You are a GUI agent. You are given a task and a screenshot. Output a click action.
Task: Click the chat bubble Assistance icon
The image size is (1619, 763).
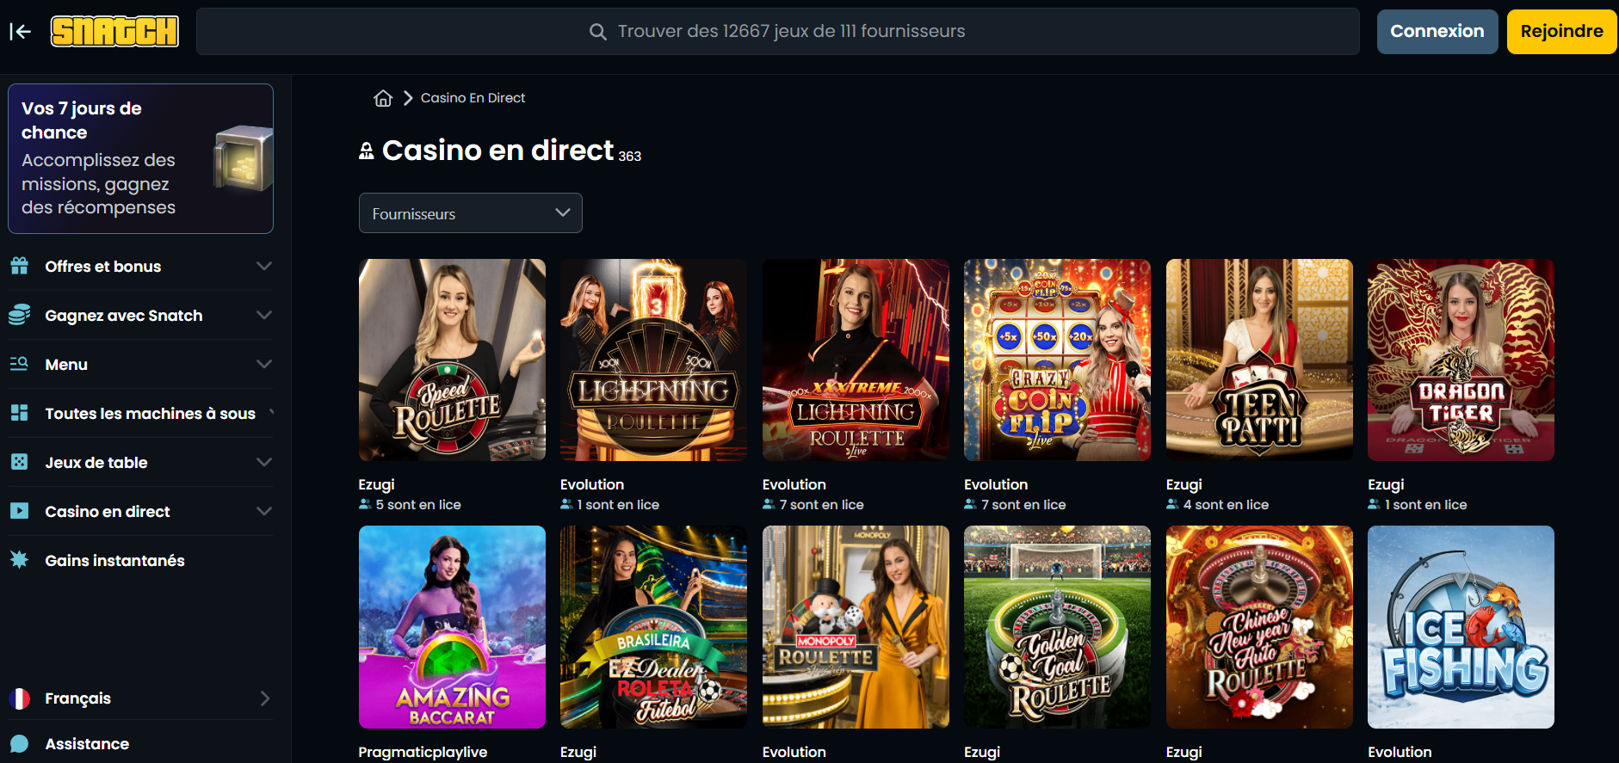click(x=20, y=744)
